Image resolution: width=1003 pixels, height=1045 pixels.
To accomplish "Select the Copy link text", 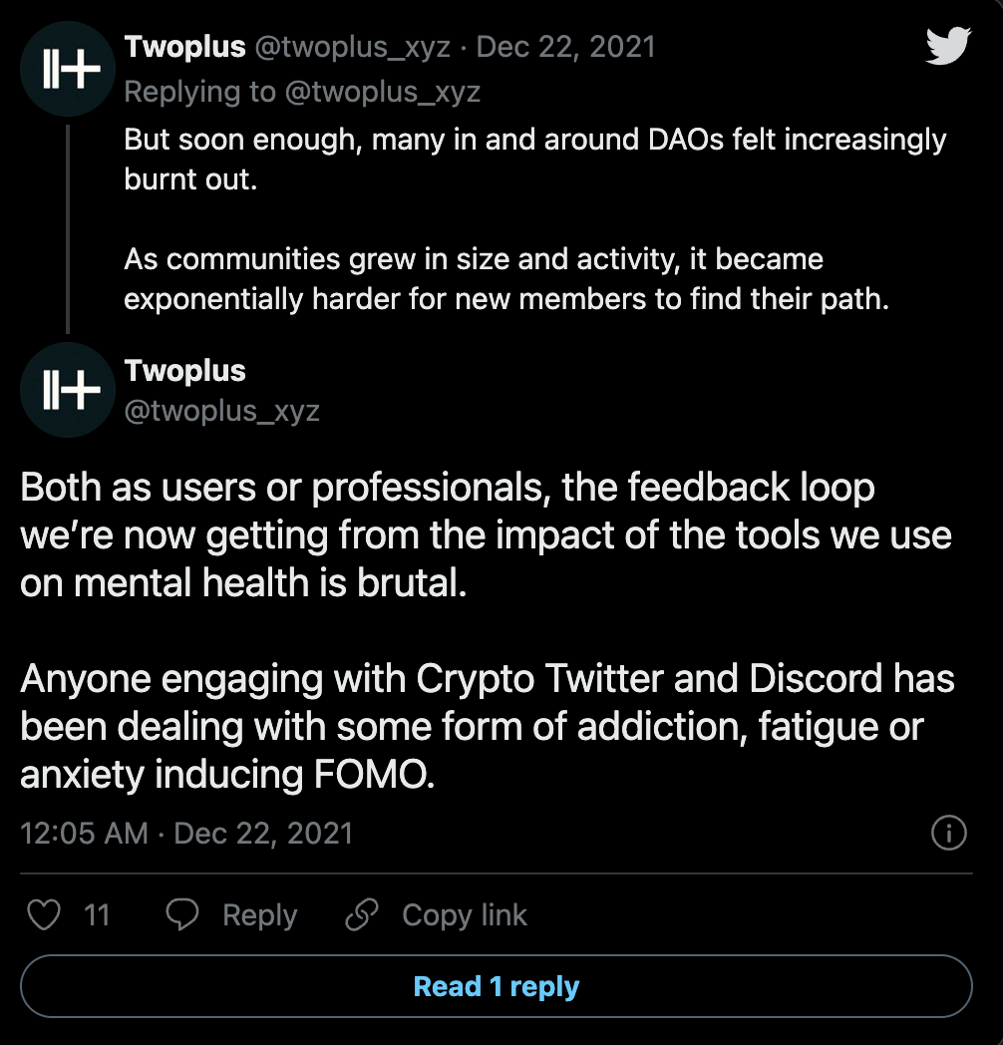I will tap(465, 915).
